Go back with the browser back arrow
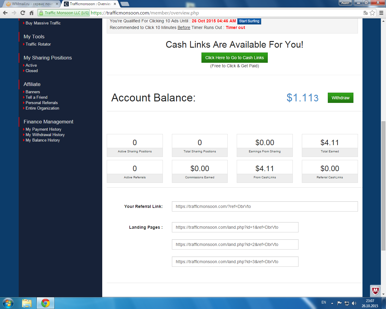The width and height of the screenshot is (386, 309). coord(5,13)
